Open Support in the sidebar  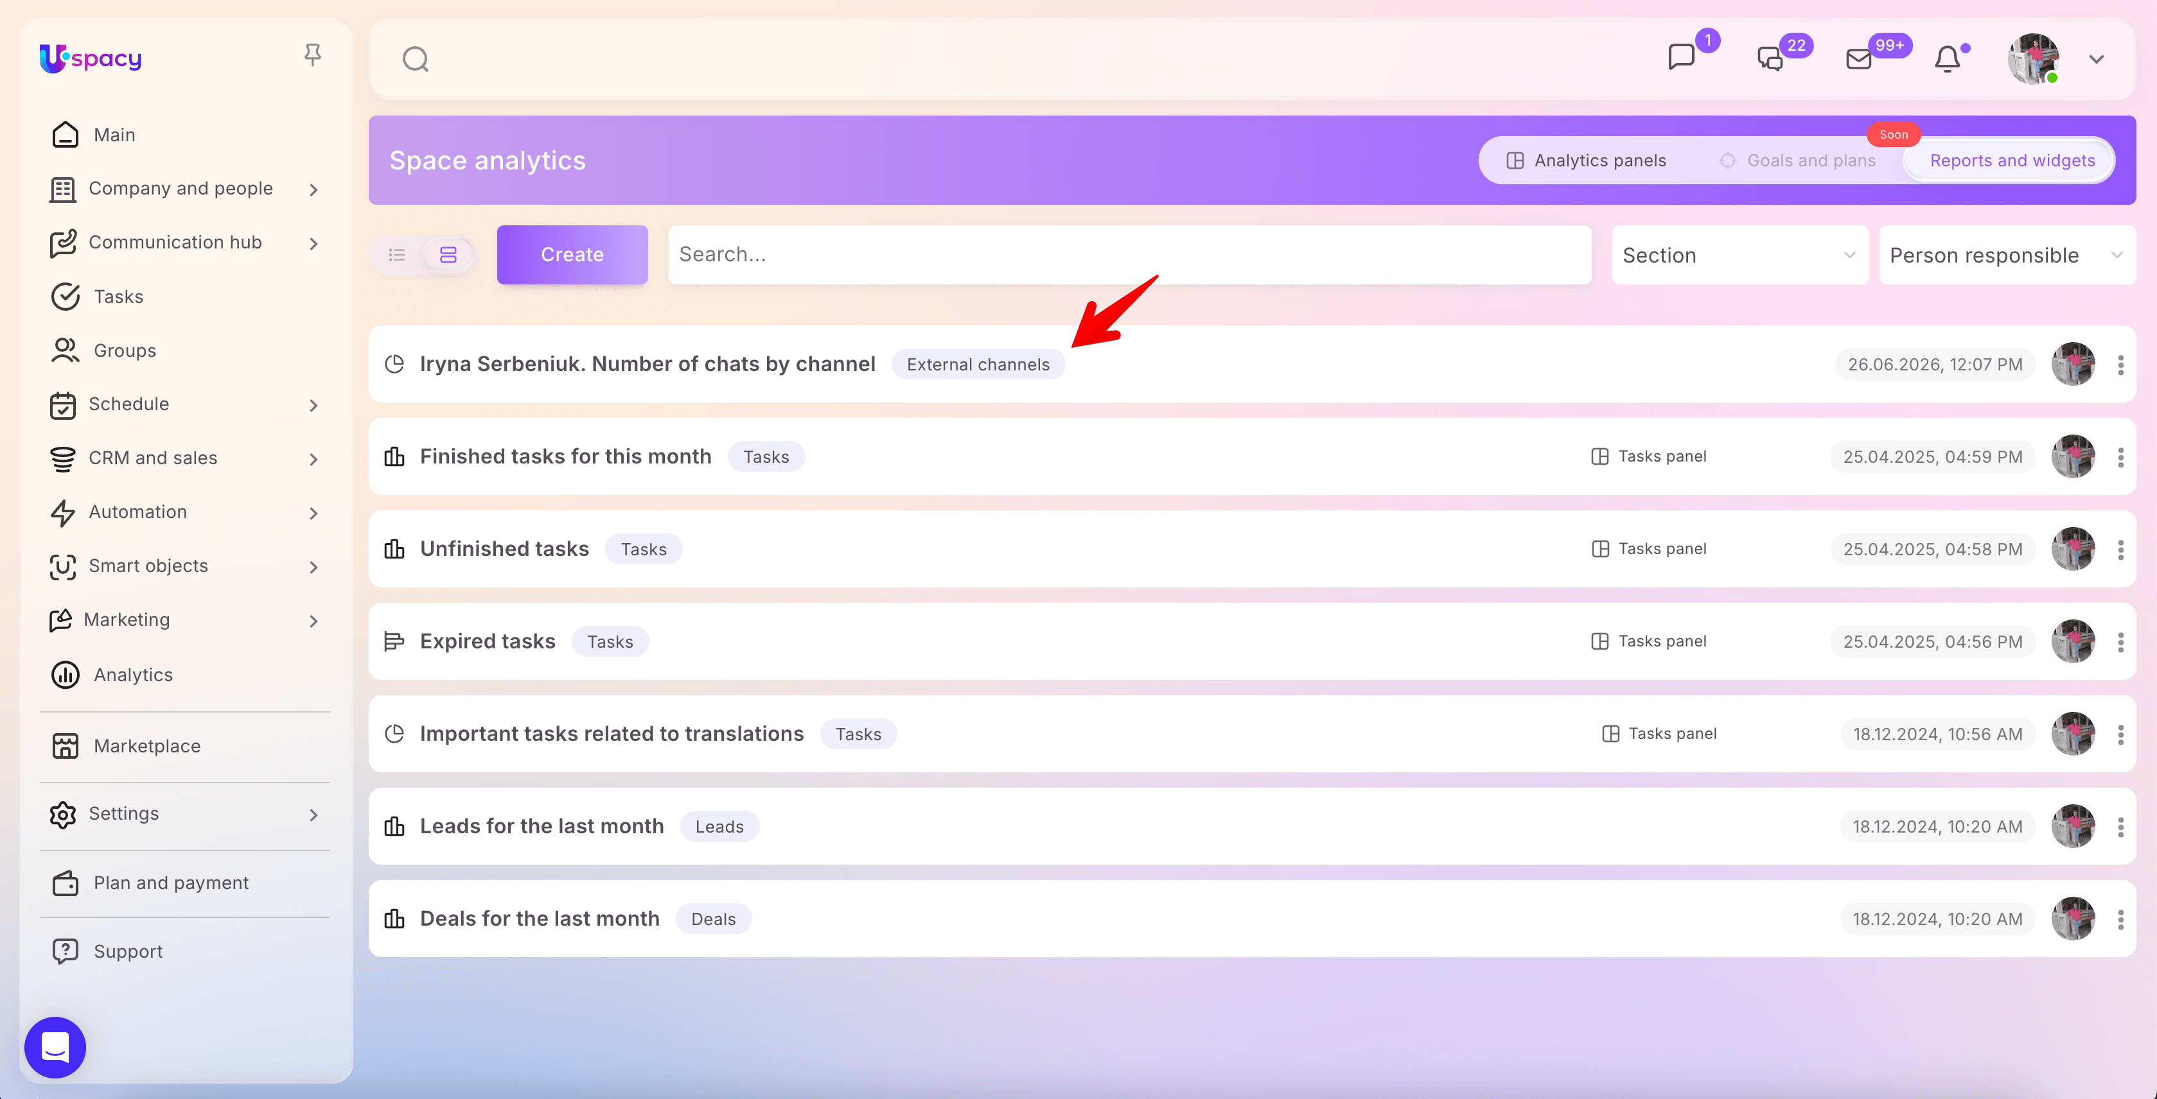click(x=128, y=952)
